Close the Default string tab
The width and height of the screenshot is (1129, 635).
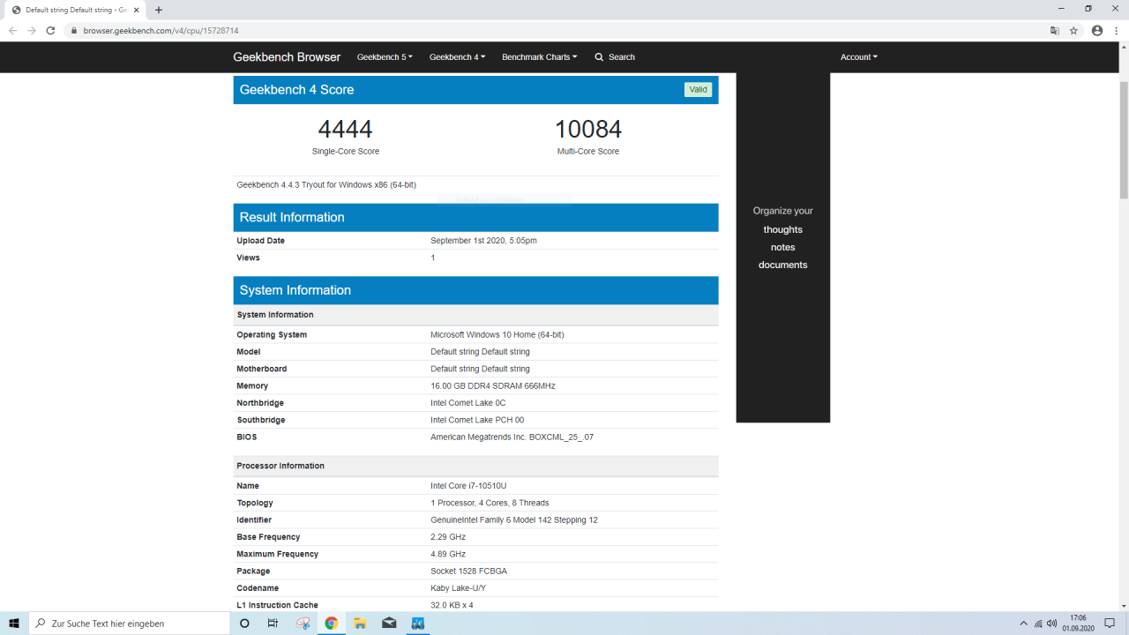click(137, 10)
